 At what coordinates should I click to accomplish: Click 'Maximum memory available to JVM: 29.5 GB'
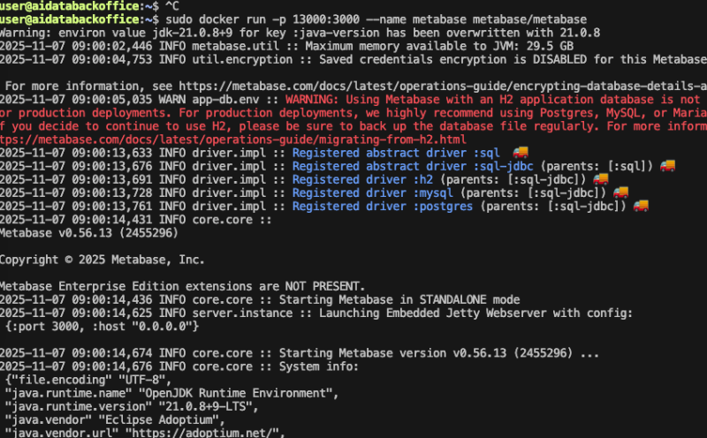439,46
